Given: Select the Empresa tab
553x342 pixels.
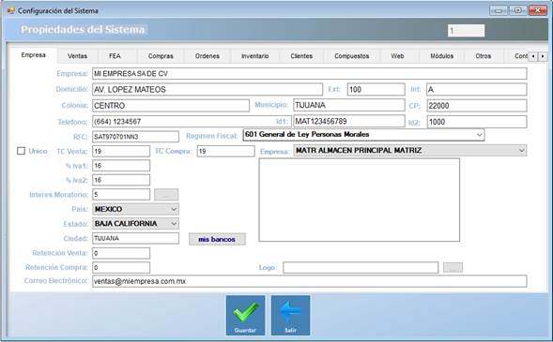Looking at the screenshot, I should click(x=33, y=55).
